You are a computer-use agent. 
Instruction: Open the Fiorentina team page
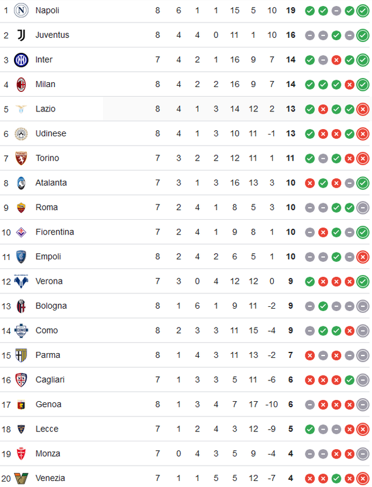tap(55, 232)
